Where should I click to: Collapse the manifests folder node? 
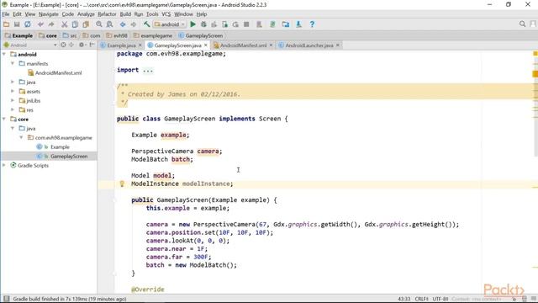pyautogui.click(x=13, y=64)
